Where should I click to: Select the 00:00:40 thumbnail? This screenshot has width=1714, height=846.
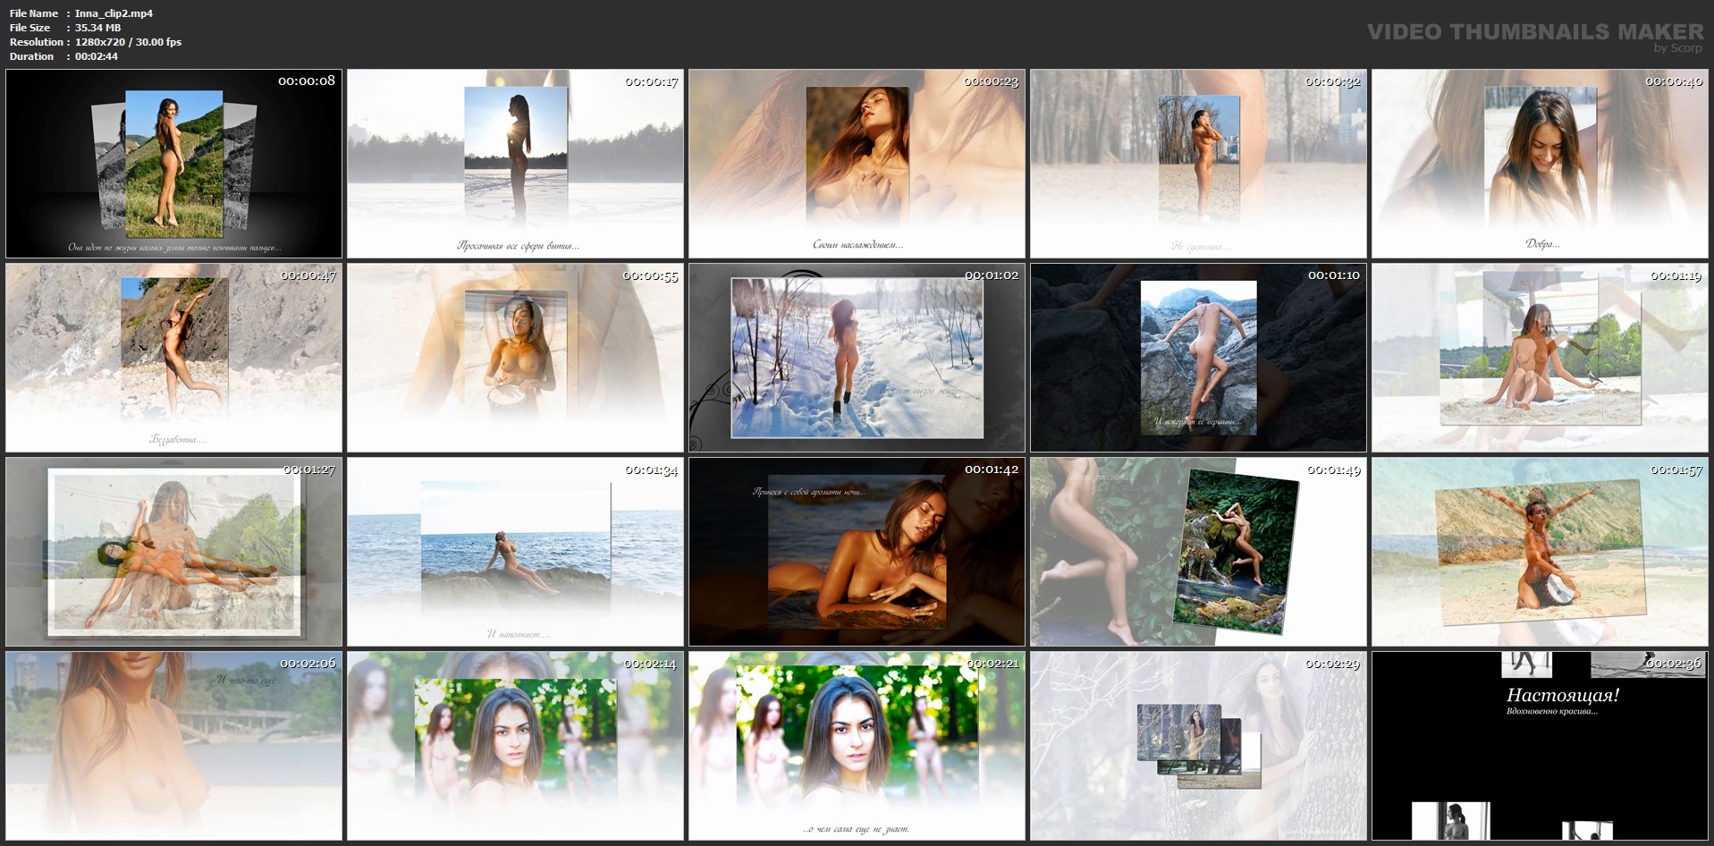click(1540, 164)
